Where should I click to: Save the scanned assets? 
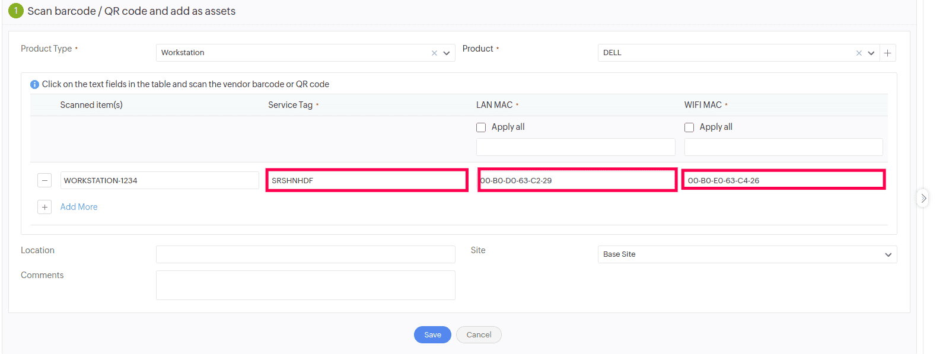click(432, 335)
